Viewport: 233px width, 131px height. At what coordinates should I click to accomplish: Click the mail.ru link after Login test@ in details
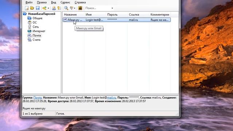point(111,98)
